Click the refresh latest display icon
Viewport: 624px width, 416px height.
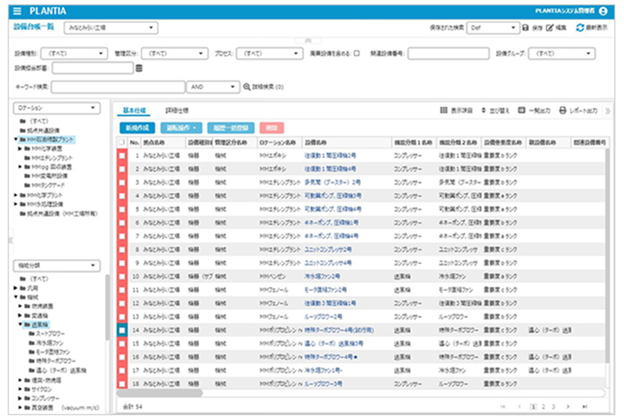pyautogui.click(x=580, y=28)
